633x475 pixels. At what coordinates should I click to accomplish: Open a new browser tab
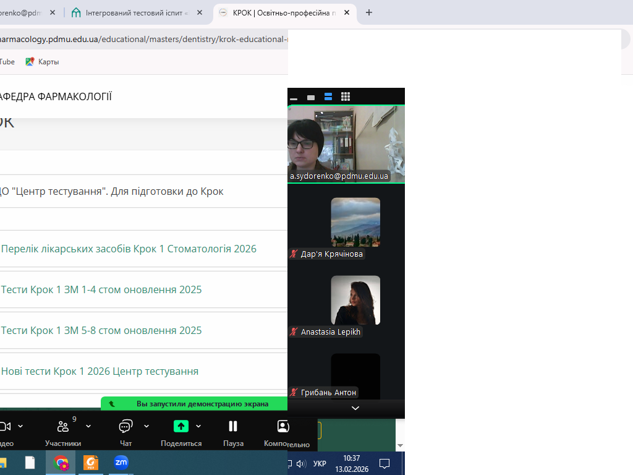pyautogui.click(x=369, y=12)
